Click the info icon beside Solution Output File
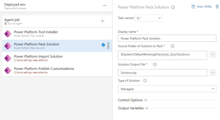The width and height of the screenshot is (220, 120). [x=155, y=64]
